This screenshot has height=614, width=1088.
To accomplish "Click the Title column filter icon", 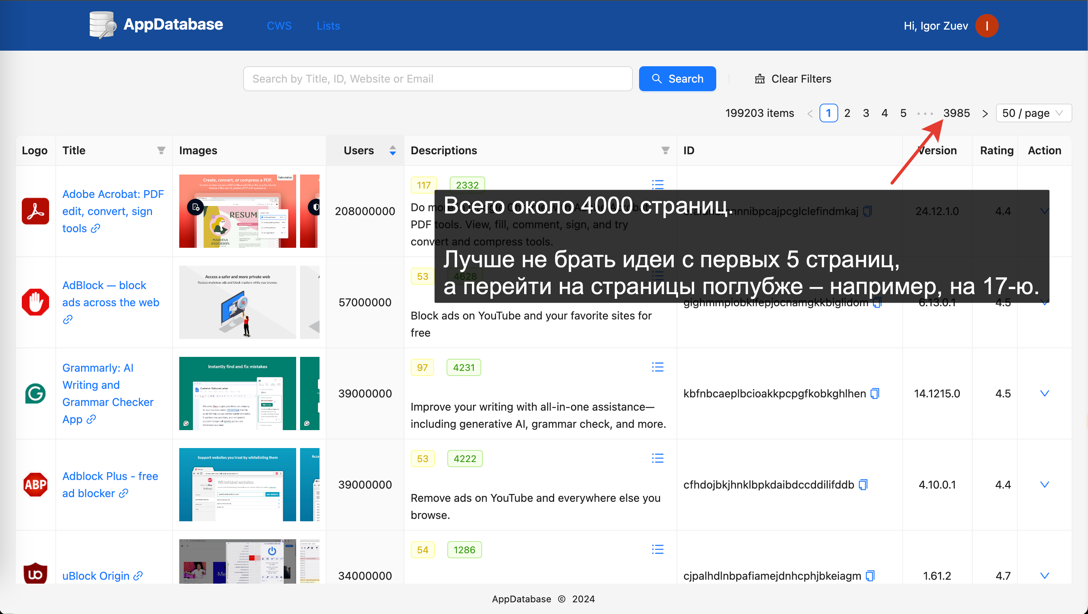I will coord(161,150).
